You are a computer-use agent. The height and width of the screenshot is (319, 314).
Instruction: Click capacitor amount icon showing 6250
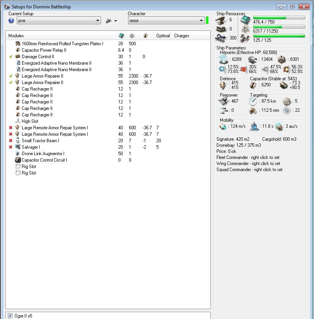253,85
